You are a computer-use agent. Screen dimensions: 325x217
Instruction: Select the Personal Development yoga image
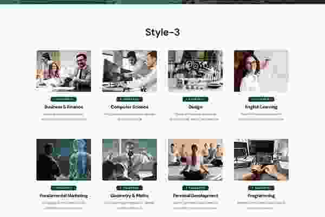[x=195, y=159]
